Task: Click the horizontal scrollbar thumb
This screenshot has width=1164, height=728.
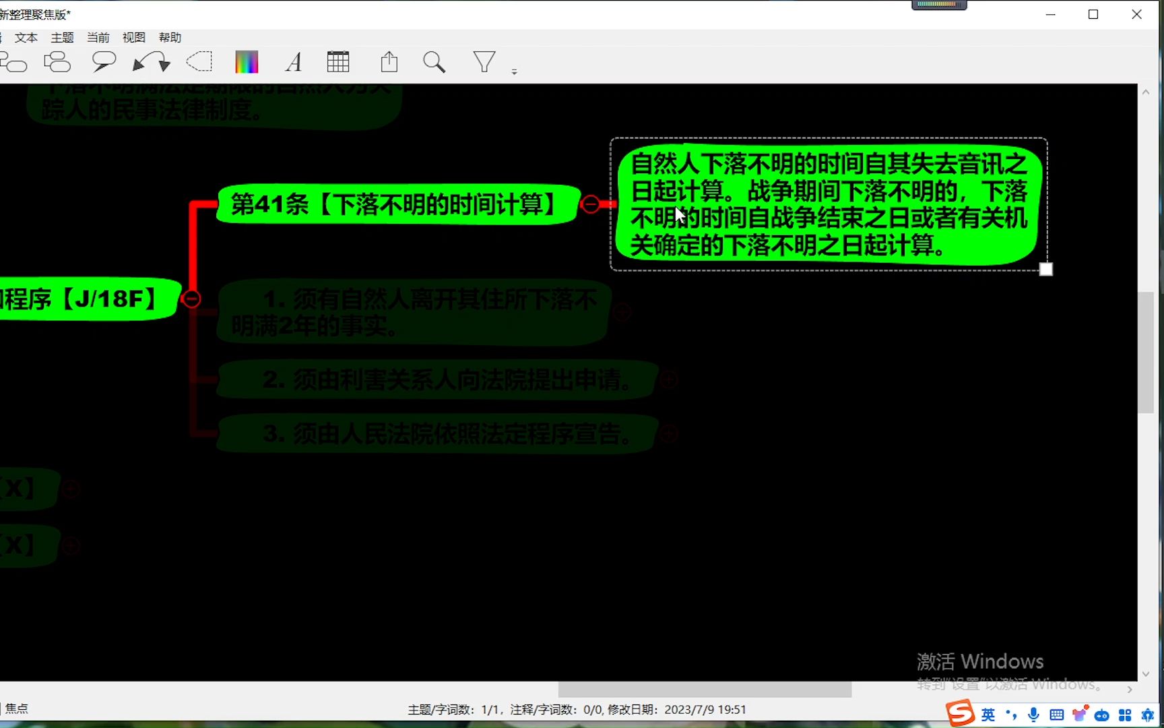Action: pos(705,690)
